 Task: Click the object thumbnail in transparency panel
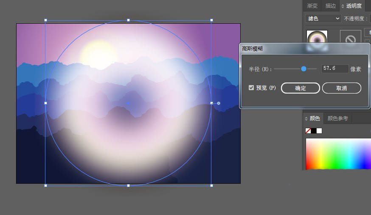click(317, 36)
